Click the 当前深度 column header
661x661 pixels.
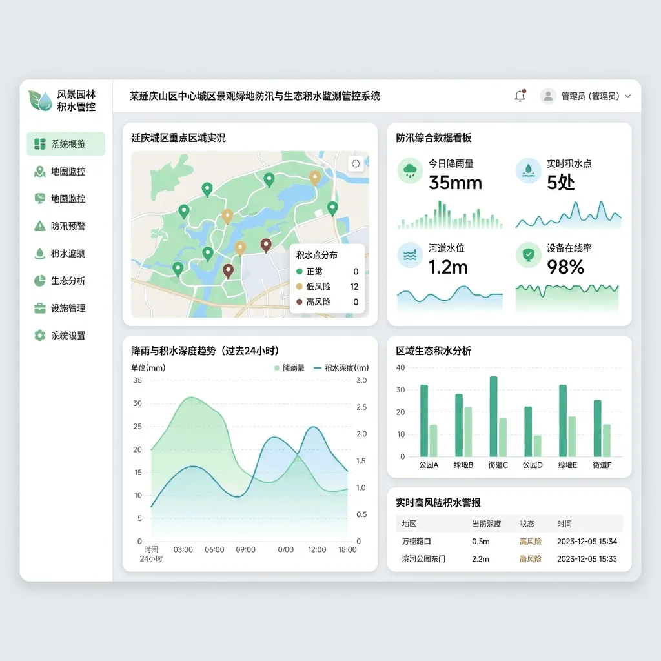tap(487, 524)
